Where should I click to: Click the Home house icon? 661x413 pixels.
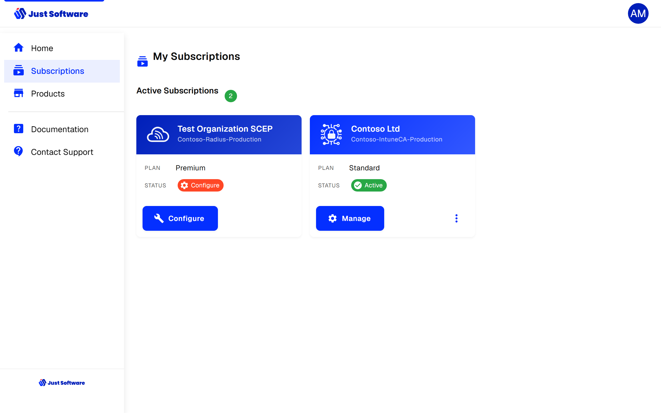tap(19, 48)
